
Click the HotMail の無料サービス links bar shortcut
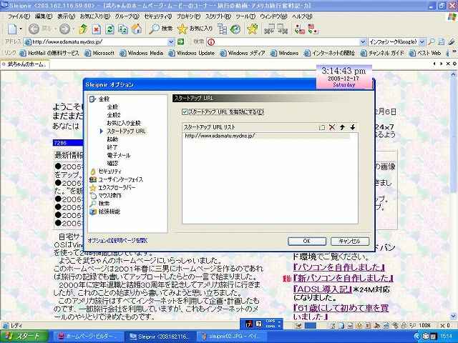pyautogui.click(x=49, y=53)
